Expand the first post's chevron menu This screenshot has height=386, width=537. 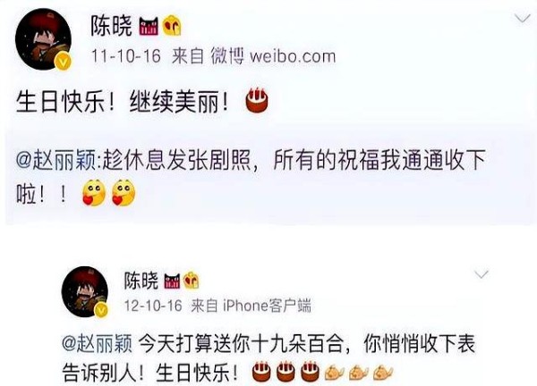click(523, 19)
